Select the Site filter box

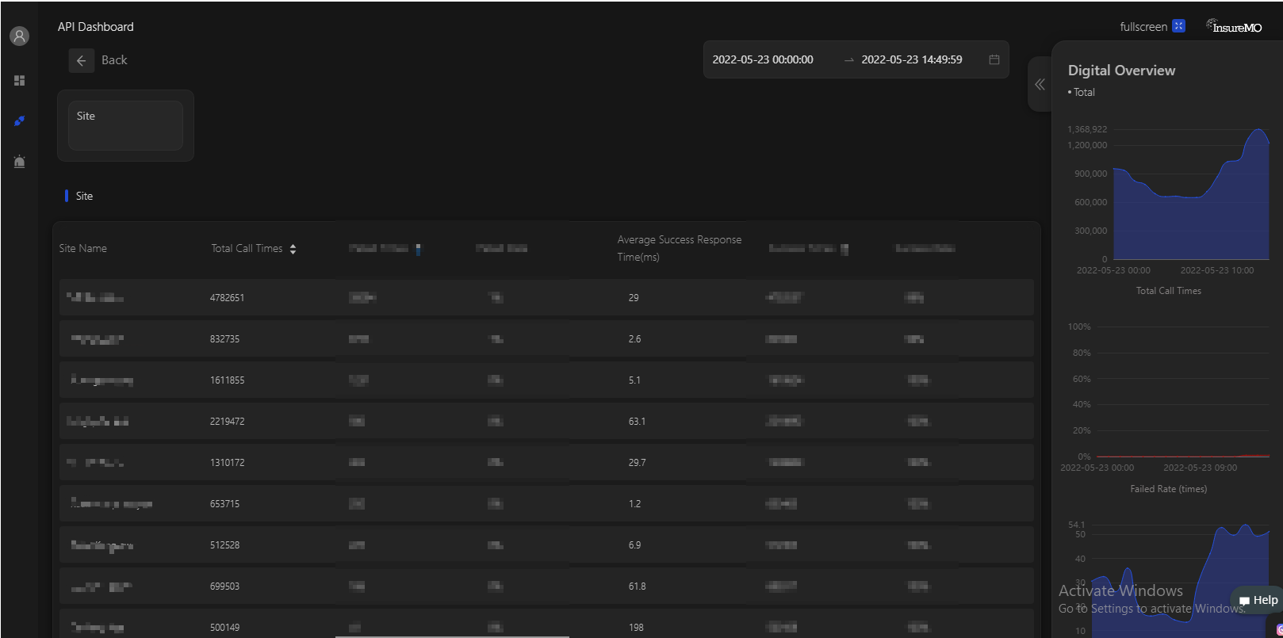(125, 125)
